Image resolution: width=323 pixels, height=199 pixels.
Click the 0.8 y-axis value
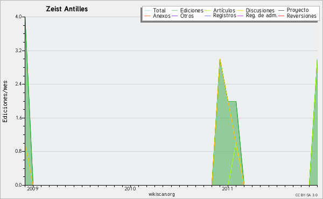(18, 151)
